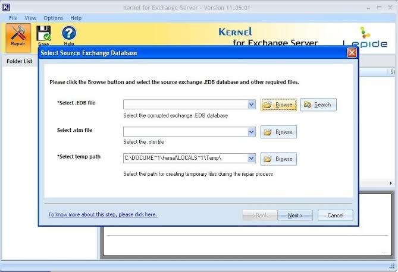Click the 'Select .stm file' label

pyautogui.click(x=74, y=130)
